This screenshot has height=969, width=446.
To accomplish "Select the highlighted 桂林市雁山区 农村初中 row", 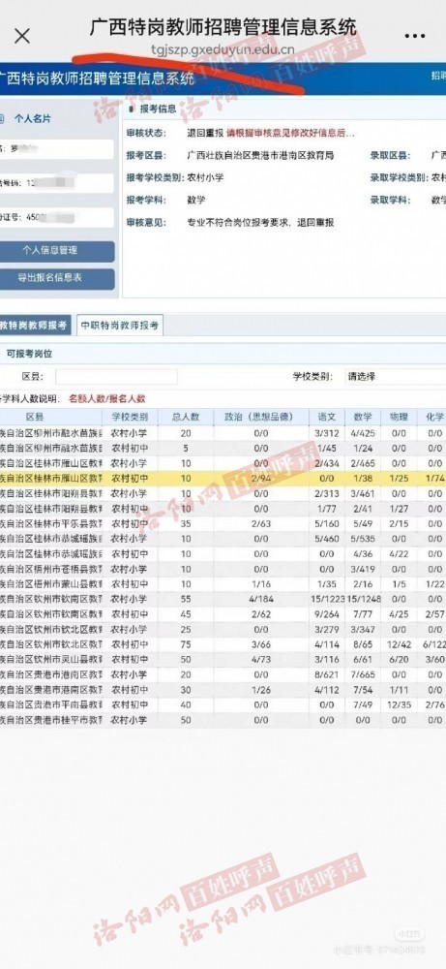I will [223, 479].
